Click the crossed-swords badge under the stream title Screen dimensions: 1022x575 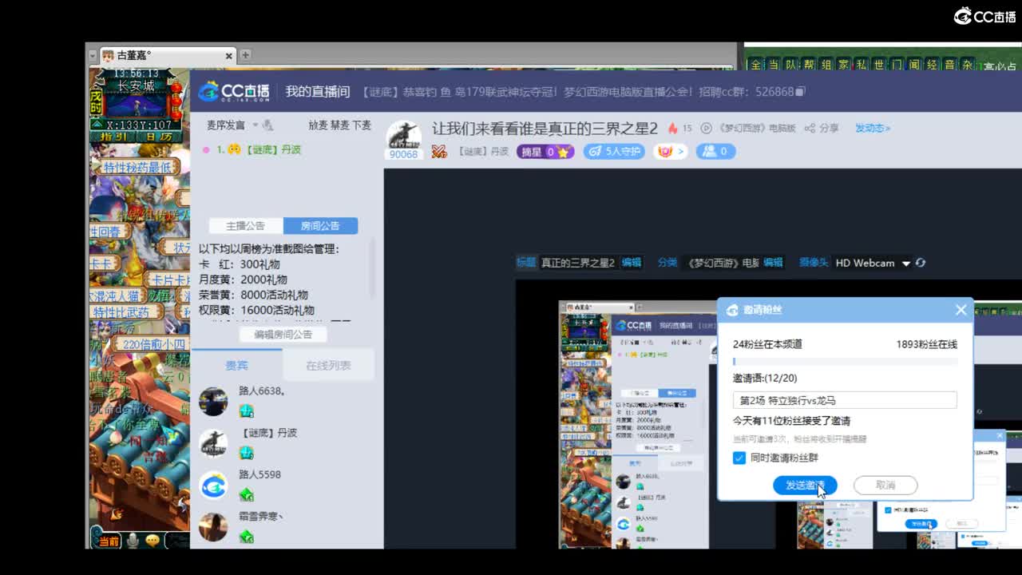coord(439,151)
